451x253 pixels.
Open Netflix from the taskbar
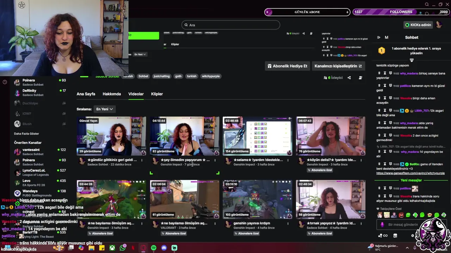133,248
